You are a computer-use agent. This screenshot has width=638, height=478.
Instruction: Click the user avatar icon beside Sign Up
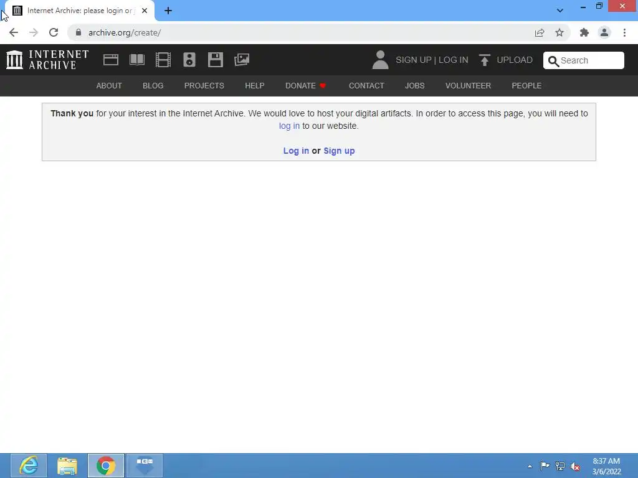point(381,60)
